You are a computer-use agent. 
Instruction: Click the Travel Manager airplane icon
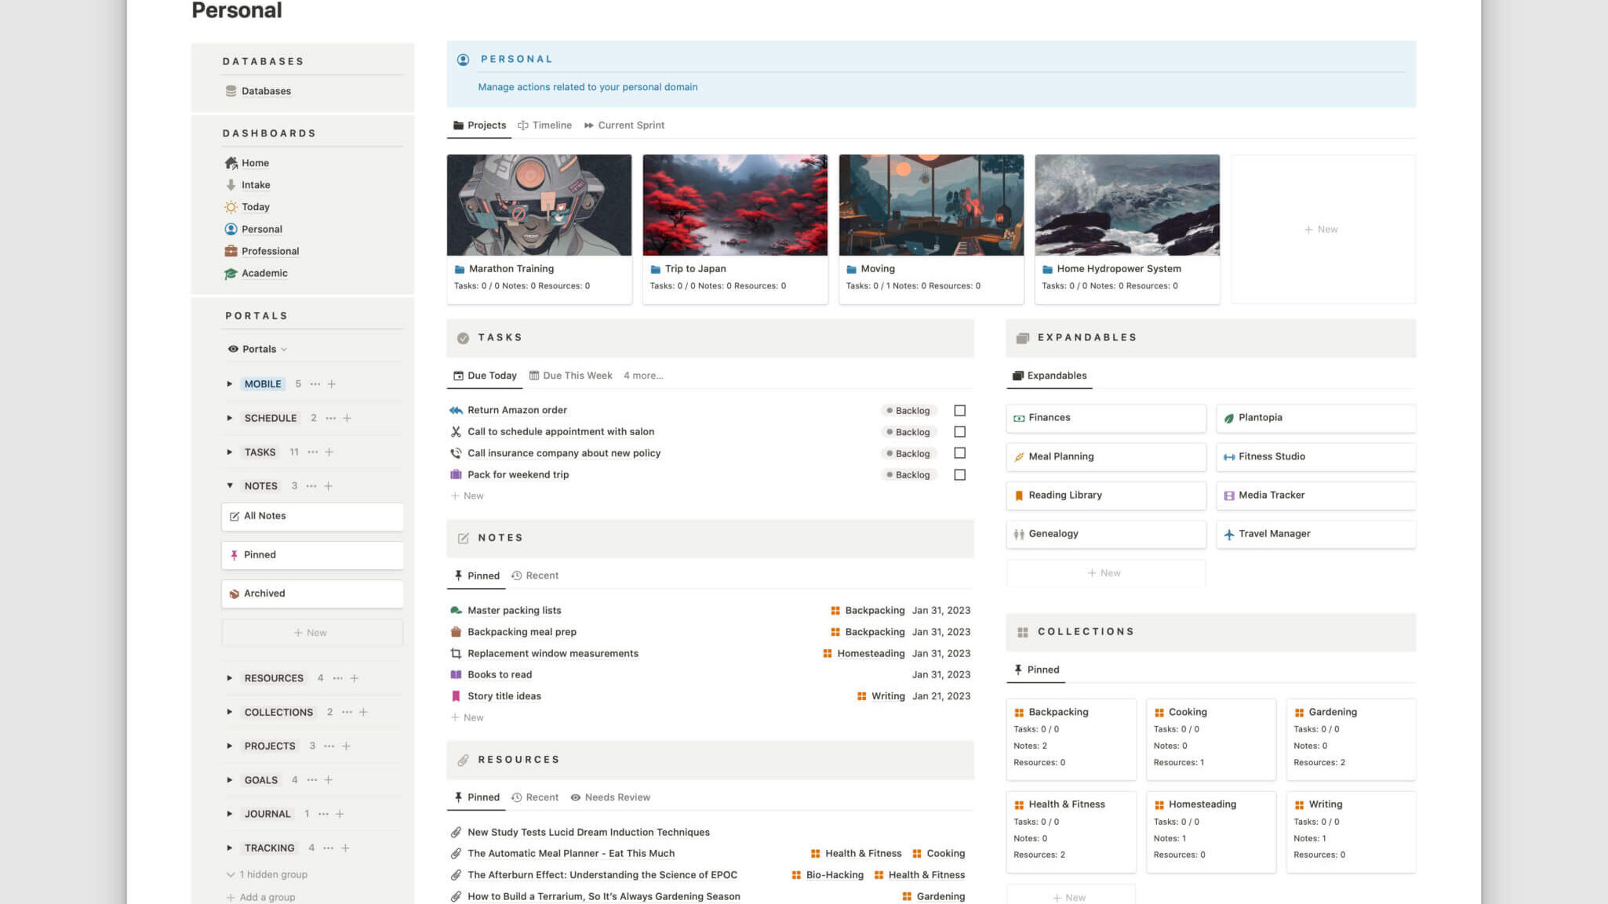[1228, 535]
